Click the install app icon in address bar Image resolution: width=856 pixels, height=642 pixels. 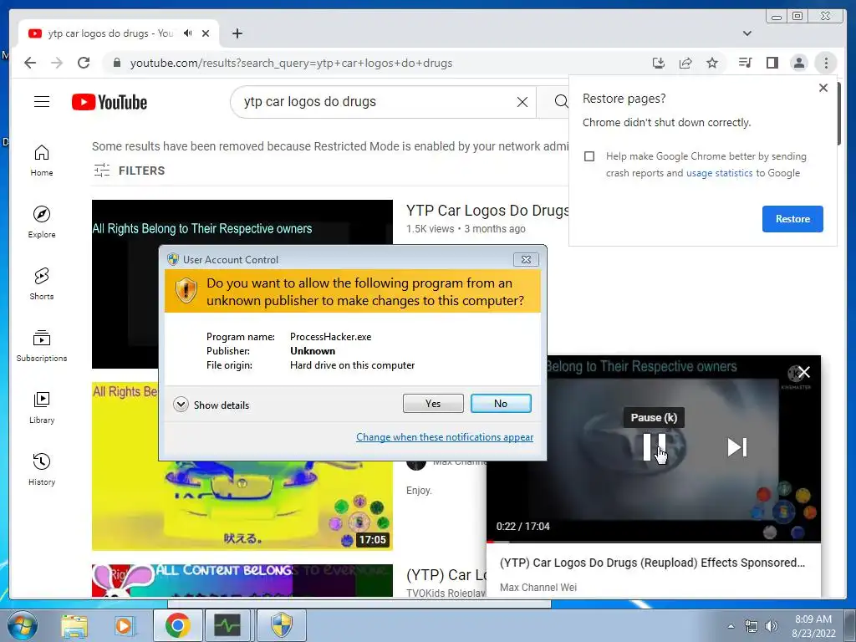coord(659,63)
